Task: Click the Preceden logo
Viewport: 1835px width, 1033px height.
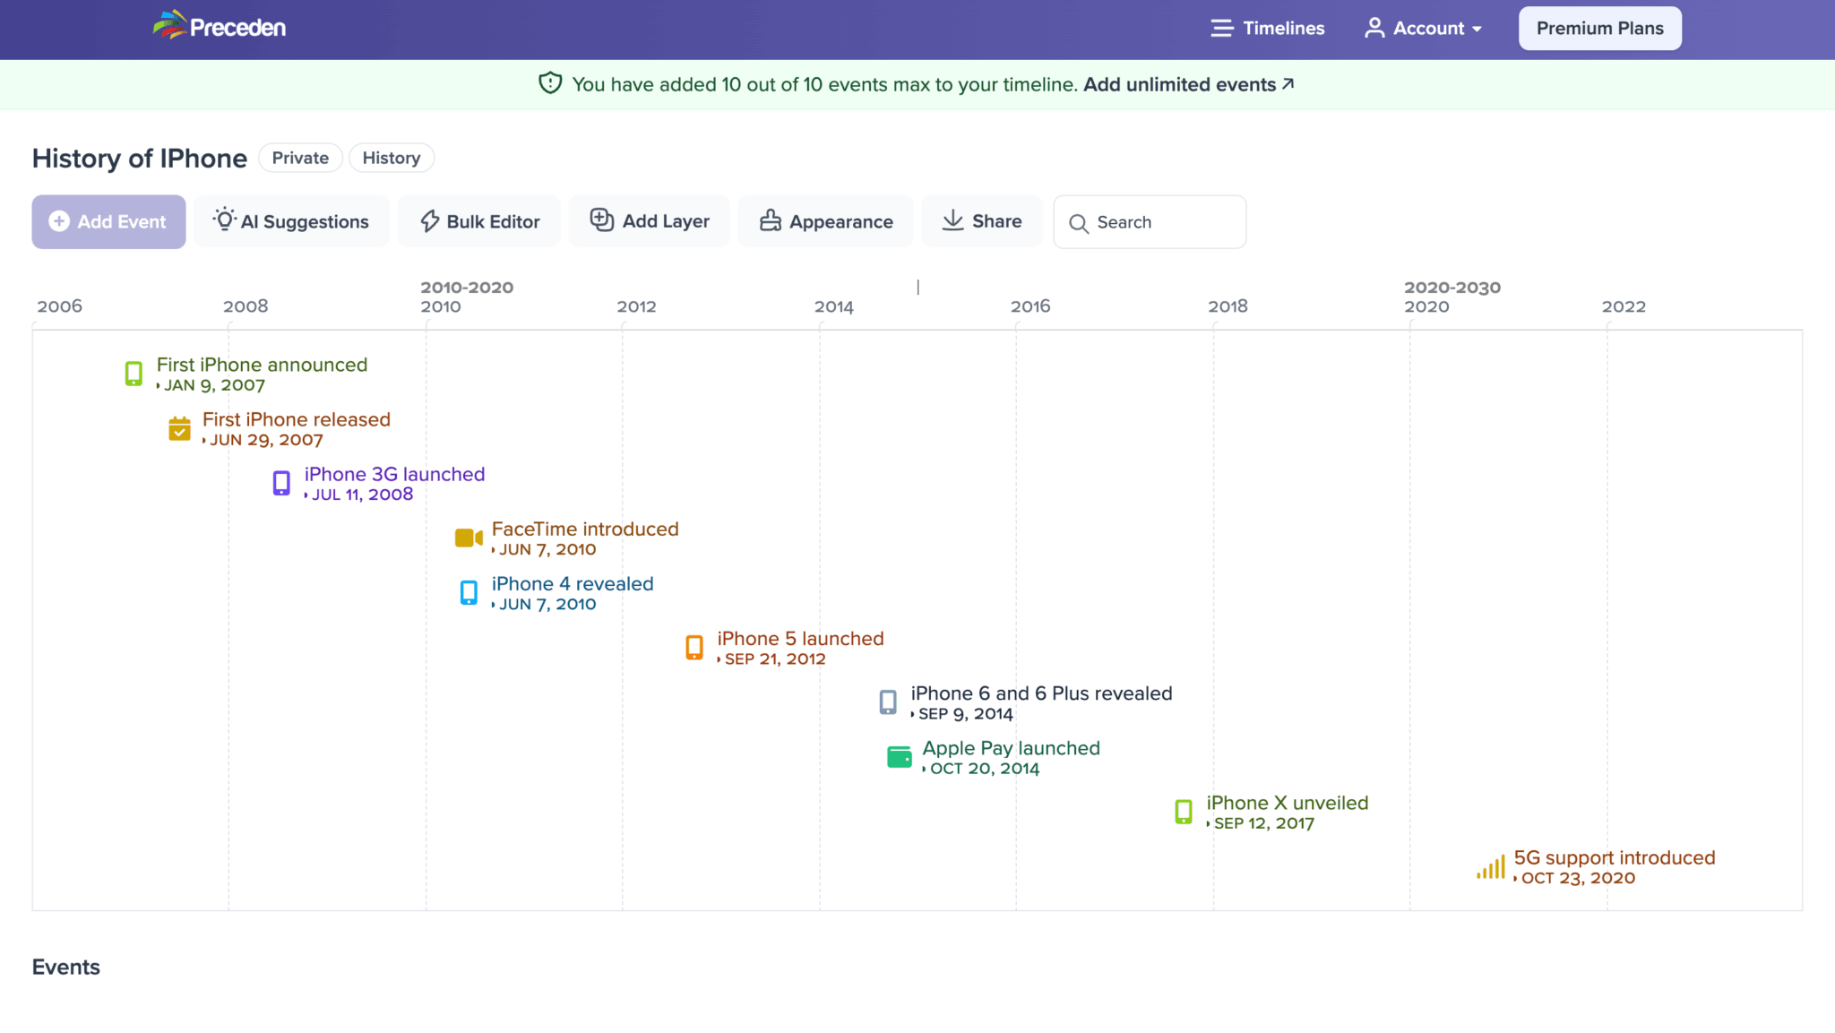Action: tap(220, 27)
